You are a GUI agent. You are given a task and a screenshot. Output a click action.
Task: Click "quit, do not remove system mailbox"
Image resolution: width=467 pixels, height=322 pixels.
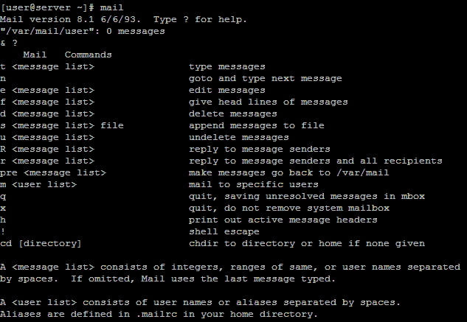click(x=288, y=208)
